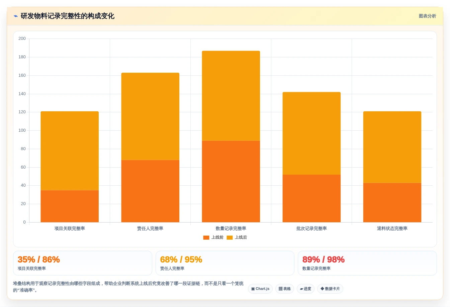The height and width of the screenshot is (307, 450).
Task: Click the chart title 研发物料记录完整性的构成变化
Action: 68,16
